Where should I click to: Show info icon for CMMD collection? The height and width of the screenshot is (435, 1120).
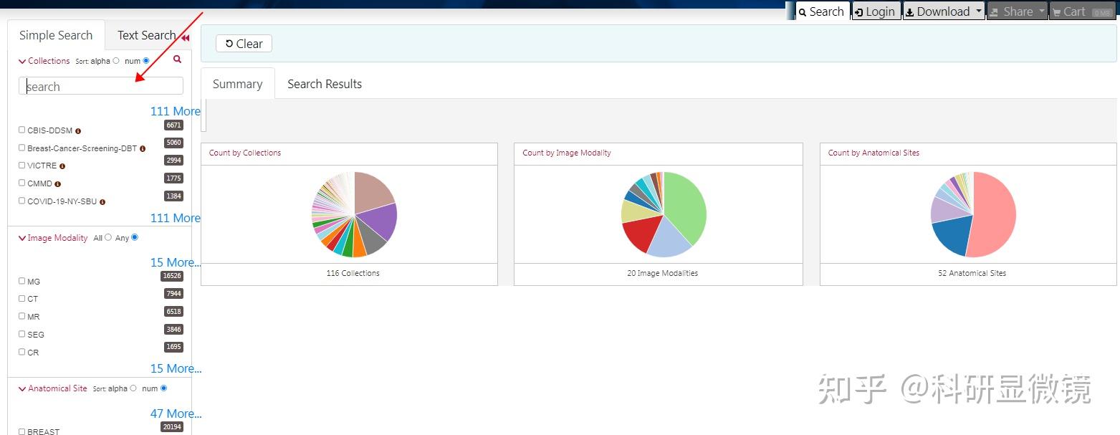coord(58,184)
